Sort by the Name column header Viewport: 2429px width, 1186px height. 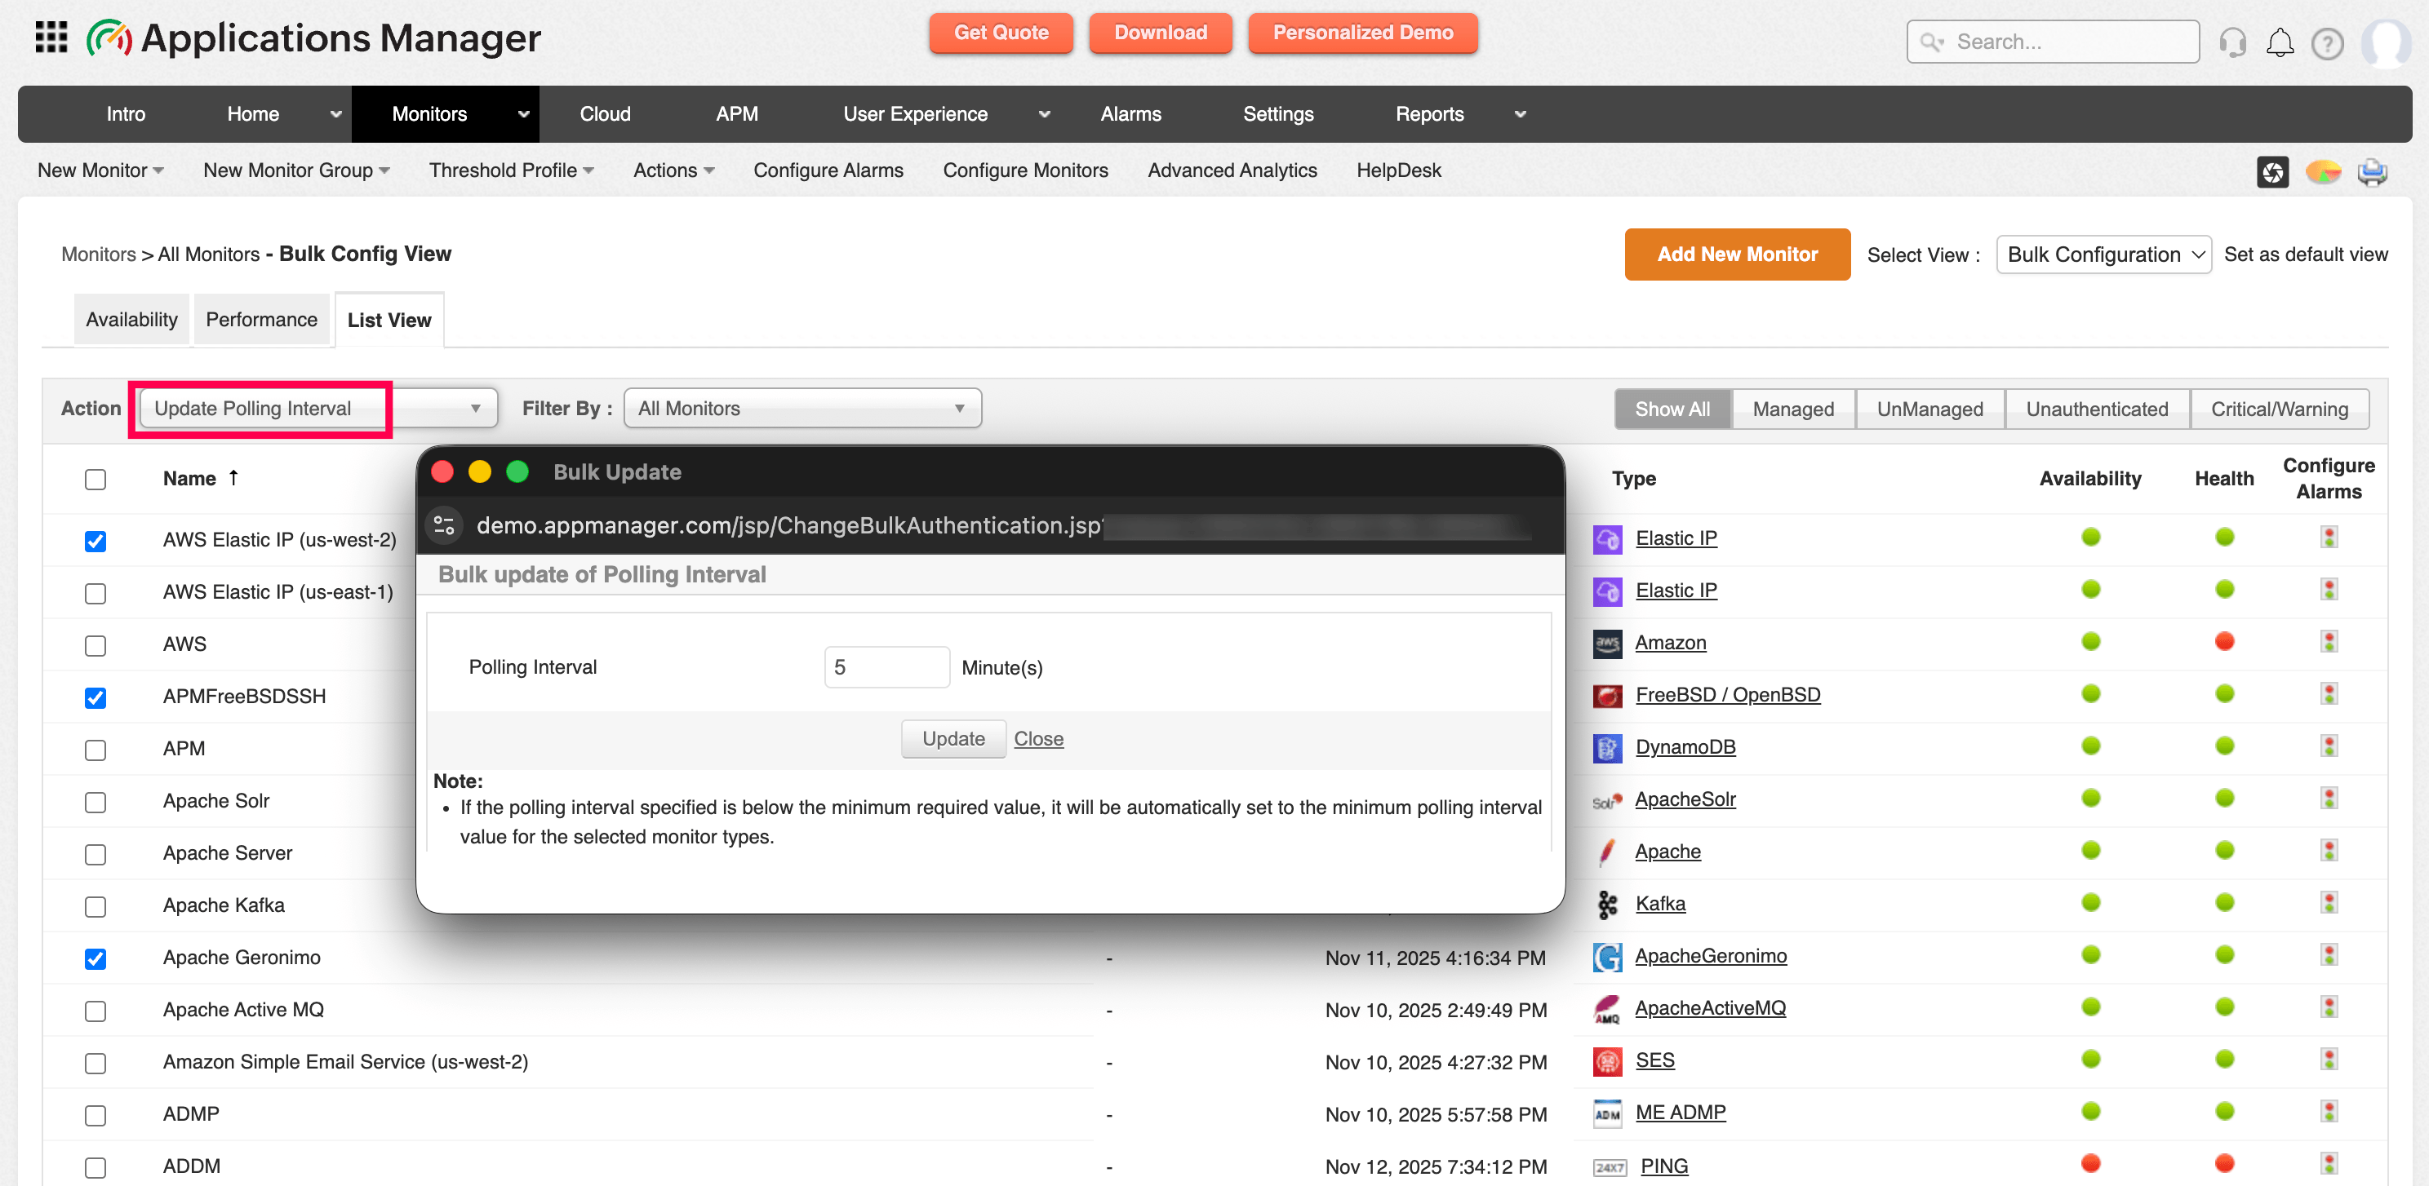tap(200, 479)
